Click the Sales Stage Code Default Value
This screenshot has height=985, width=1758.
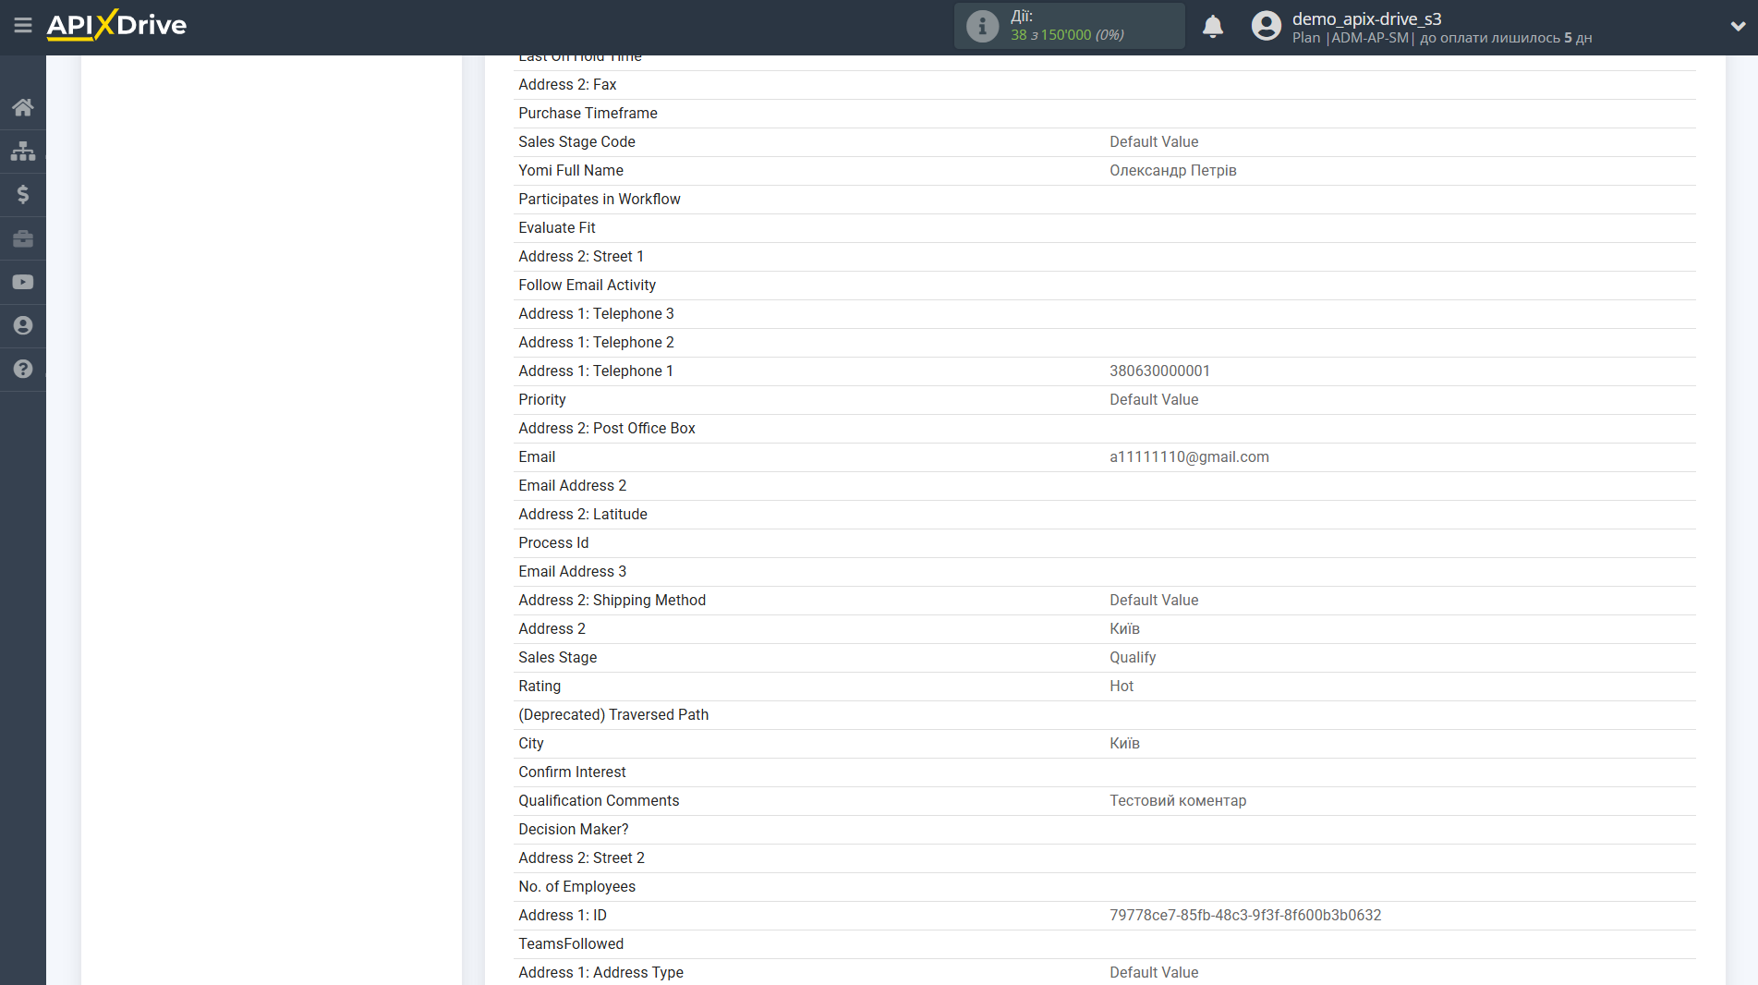[1154, 141]
